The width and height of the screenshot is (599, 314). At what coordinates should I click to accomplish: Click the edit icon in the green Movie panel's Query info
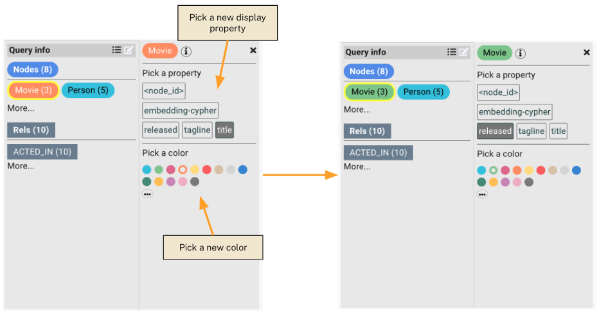[463, 52]
